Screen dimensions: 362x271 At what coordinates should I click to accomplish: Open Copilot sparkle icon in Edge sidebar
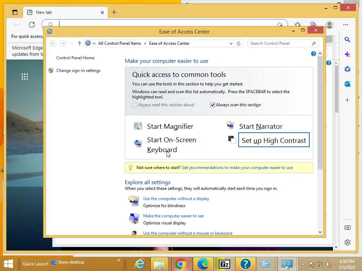tap(348, 54)
